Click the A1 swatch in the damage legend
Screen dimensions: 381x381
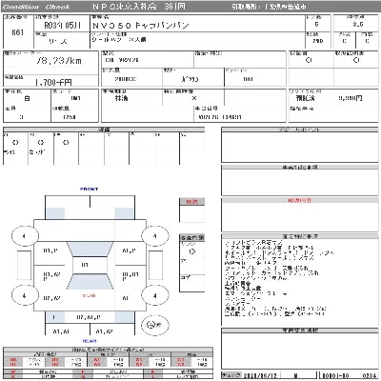97,360
